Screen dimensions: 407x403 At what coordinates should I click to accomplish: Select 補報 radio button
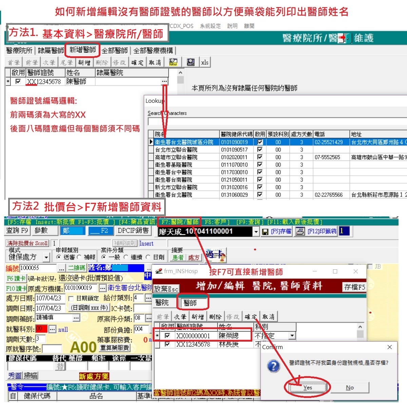[x=79, y=257]
